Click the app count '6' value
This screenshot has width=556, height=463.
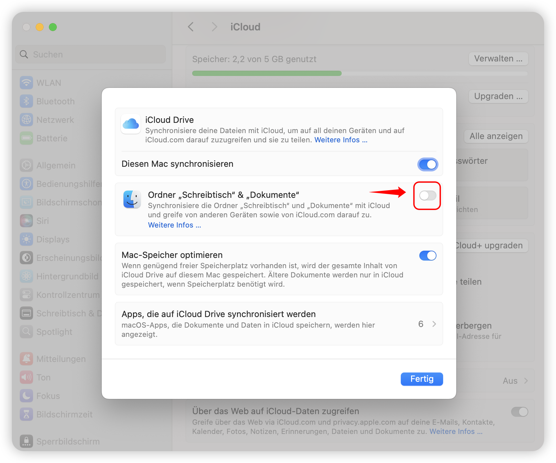pos(421,324)
